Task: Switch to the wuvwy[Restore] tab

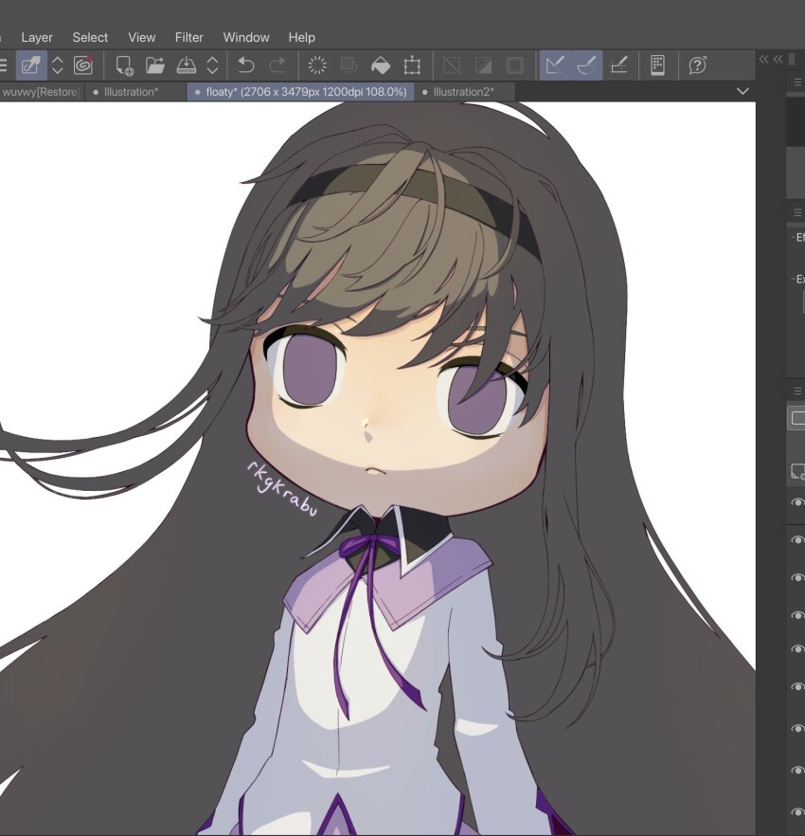Action: click(41, 92)
